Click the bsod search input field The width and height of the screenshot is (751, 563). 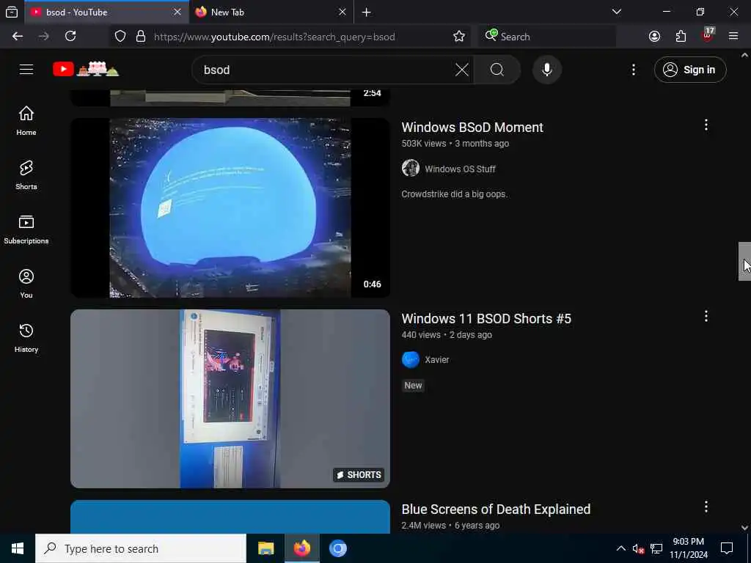click(x=326, y=70)
